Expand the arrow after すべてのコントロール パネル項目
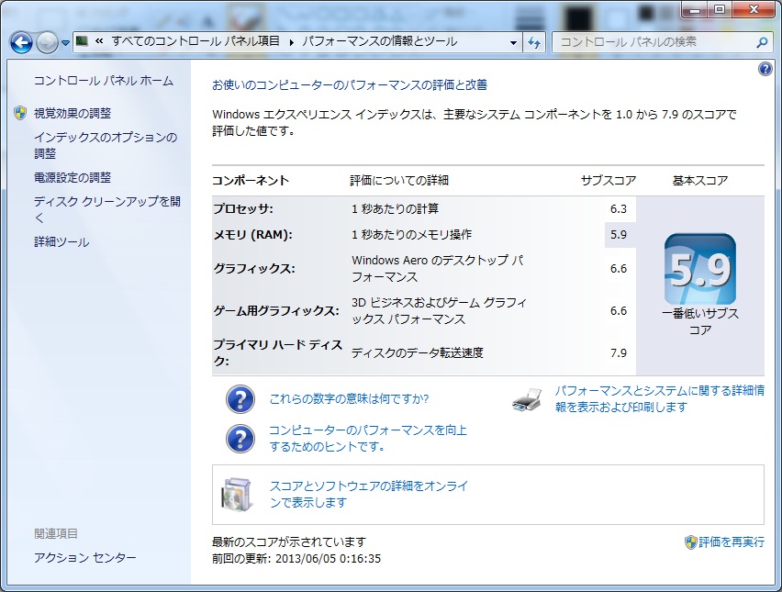782x592 pixels. coord(291,42)
